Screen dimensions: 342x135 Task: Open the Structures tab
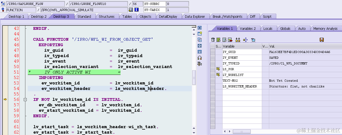coord(106,16)
